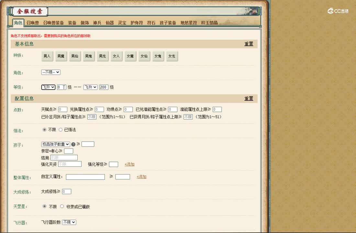
Task: Select the 女仙 race button
Action: (x=144, y=56)
